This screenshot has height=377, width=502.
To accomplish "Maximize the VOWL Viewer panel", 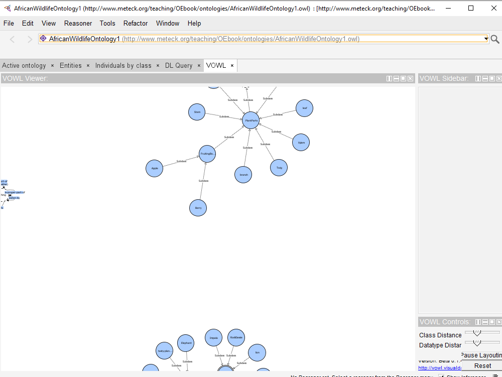I will (x=403, y=78).
